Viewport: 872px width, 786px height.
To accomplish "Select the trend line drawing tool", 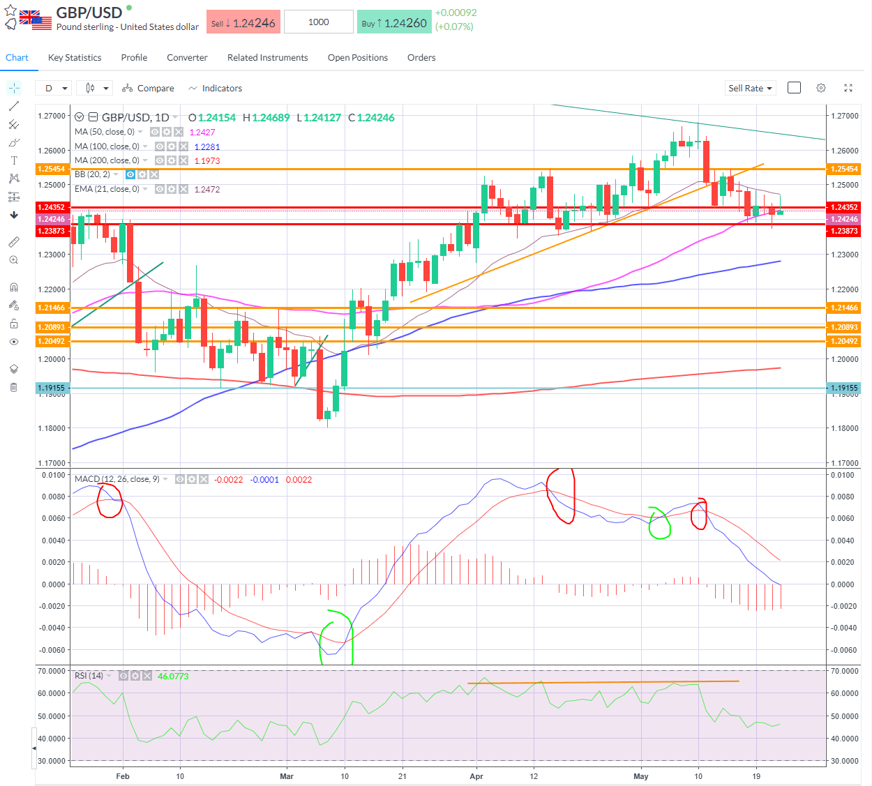I will tap(14, 106).
